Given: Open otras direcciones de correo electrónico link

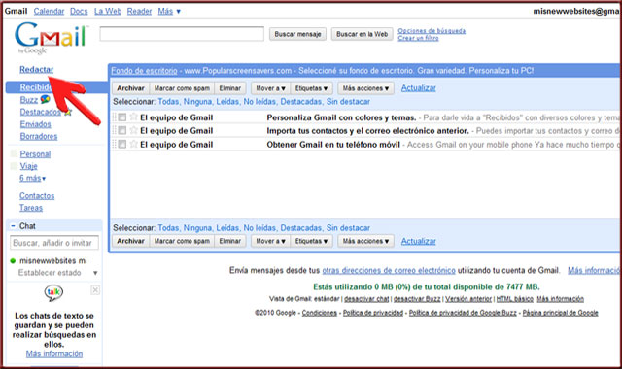Looking at the screenshot, I should (389, 270).
